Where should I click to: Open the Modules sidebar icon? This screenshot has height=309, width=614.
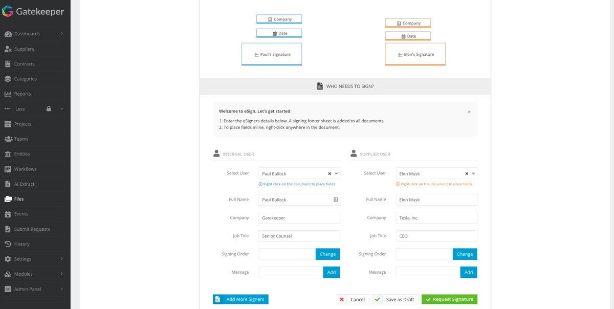8,274
